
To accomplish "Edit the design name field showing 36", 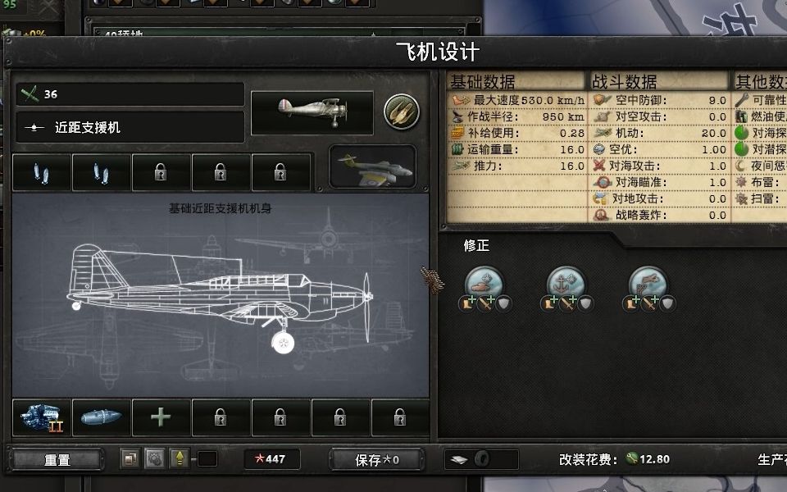I will tap(130, 93).
